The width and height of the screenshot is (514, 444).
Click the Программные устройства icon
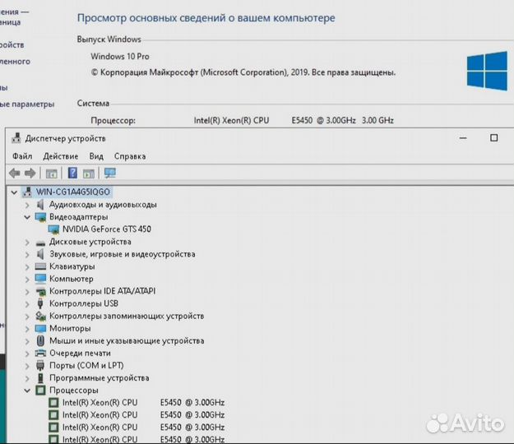click(40, 377)
